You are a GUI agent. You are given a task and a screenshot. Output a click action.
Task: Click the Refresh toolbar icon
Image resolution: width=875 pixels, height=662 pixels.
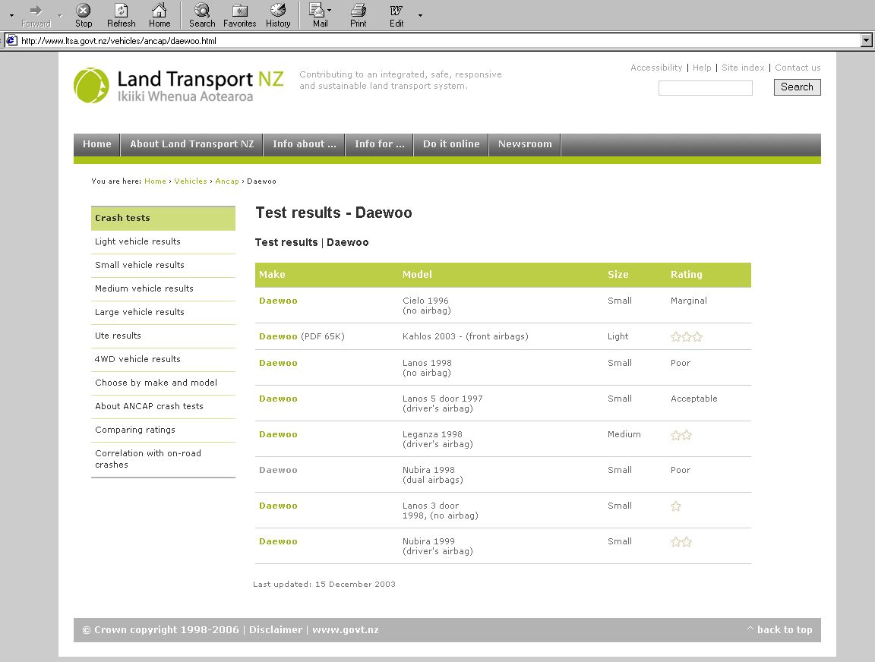click(x=121, y=15)
